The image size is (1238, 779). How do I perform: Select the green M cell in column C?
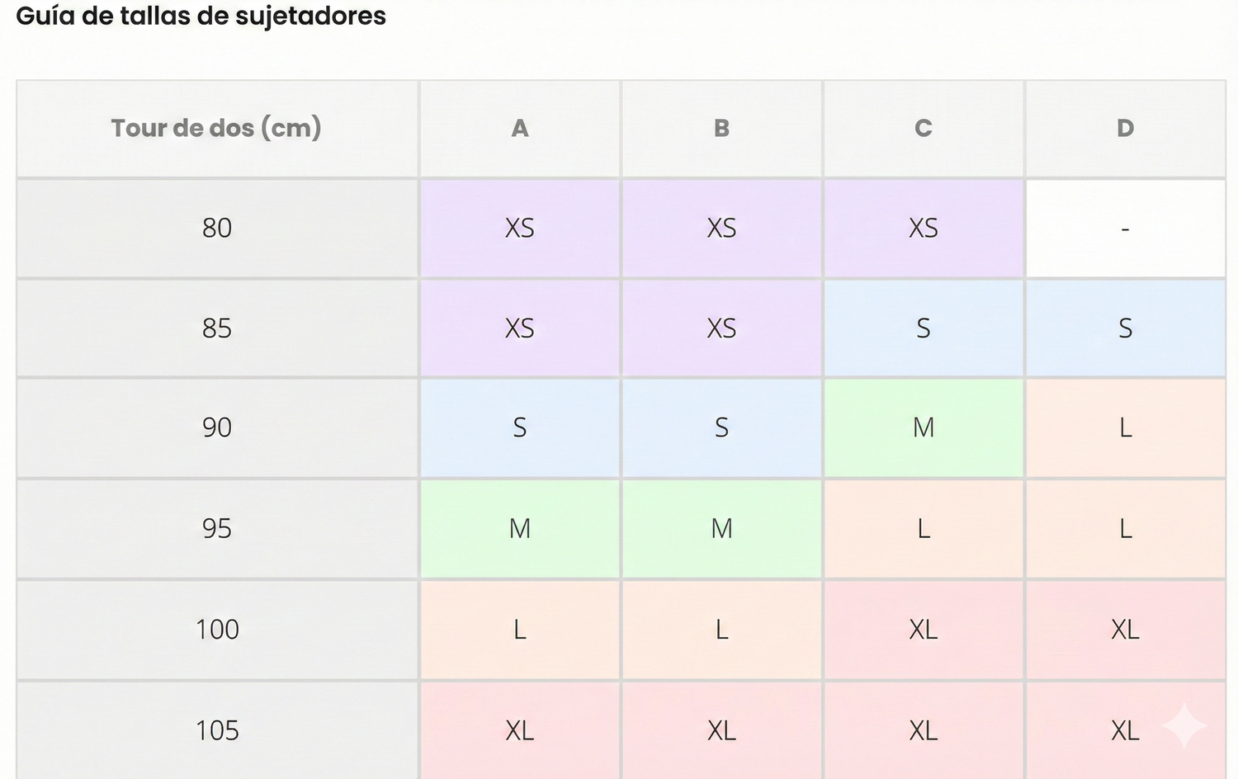coord(924,427)
